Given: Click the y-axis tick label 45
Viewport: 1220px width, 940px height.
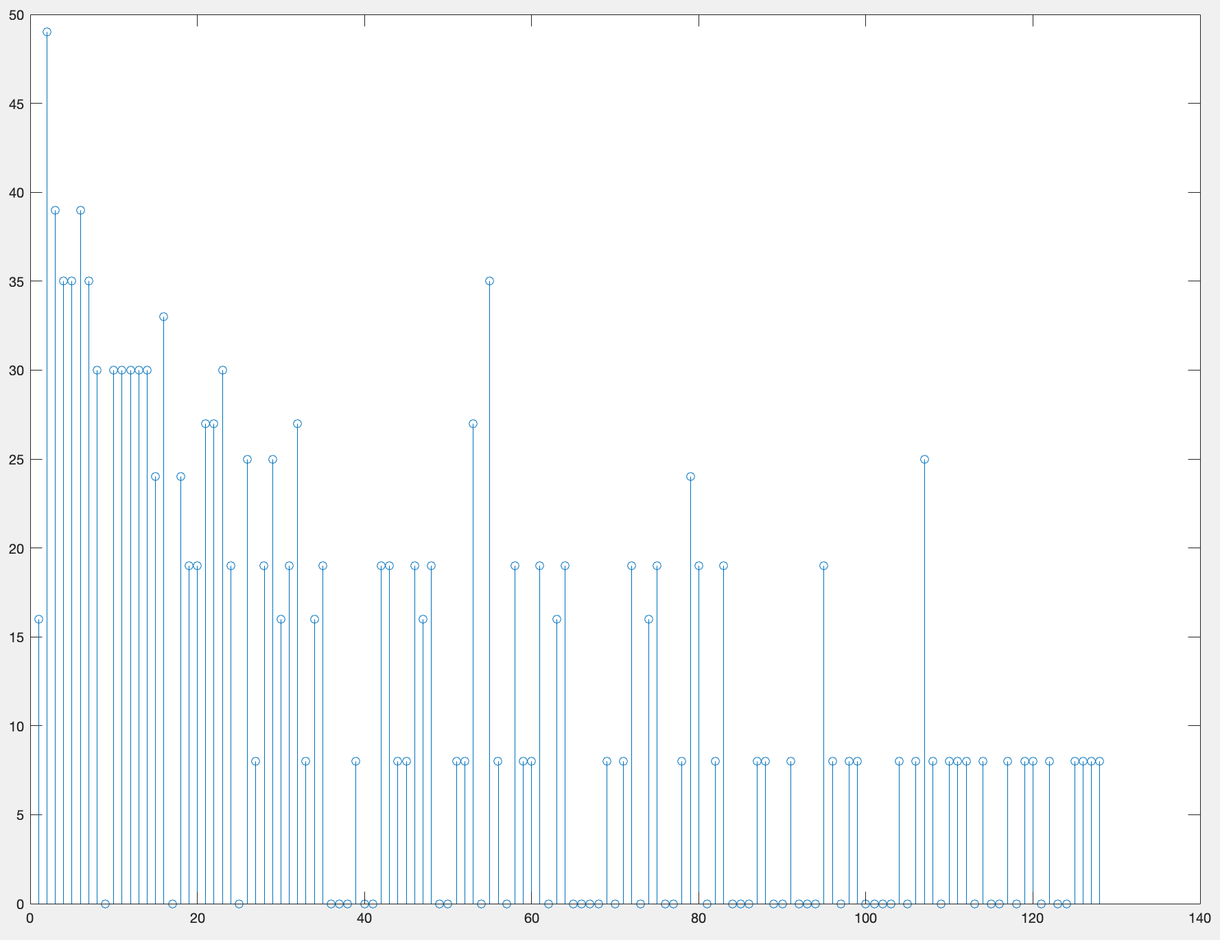Looking at the screenshot, I should (16, 104).
